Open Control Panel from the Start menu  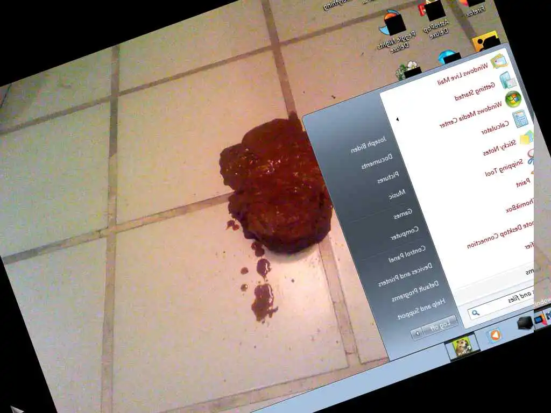click(407, 254)
